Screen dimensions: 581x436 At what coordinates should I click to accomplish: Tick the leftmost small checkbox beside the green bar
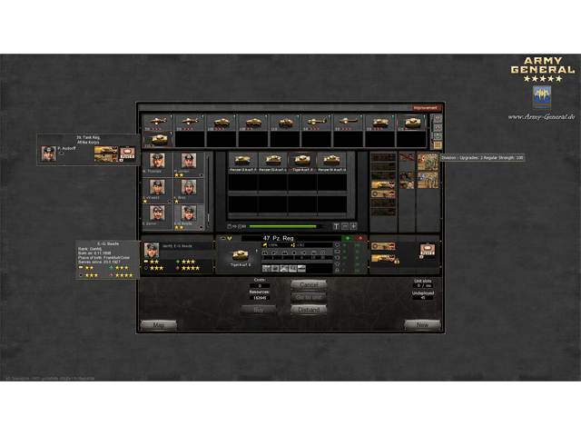(230, 226)
